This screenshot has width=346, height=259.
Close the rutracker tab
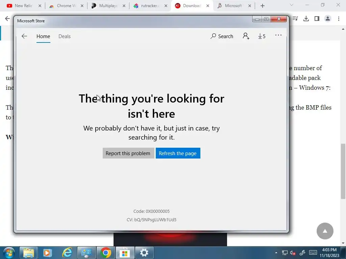[x=166, y=6]
